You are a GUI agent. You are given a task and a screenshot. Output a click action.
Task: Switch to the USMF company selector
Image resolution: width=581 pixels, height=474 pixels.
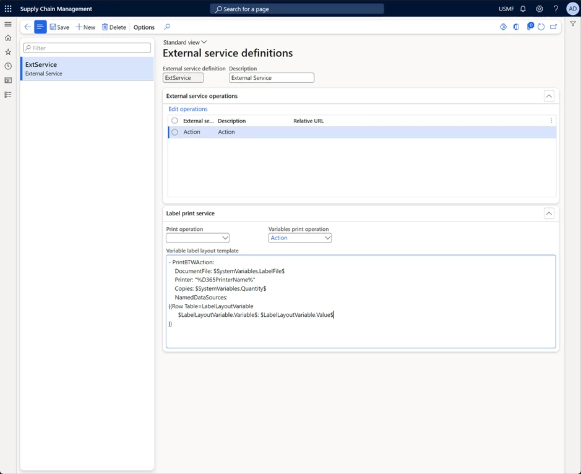click(506, 9)
